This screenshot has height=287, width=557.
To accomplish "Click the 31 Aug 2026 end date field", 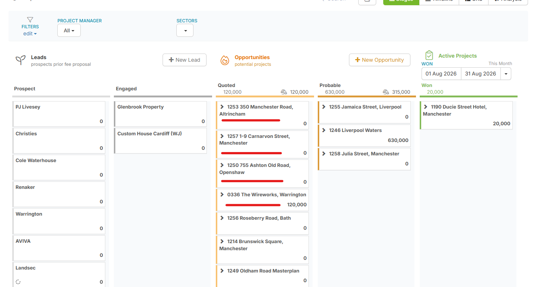I will click(x=480, y=74).
